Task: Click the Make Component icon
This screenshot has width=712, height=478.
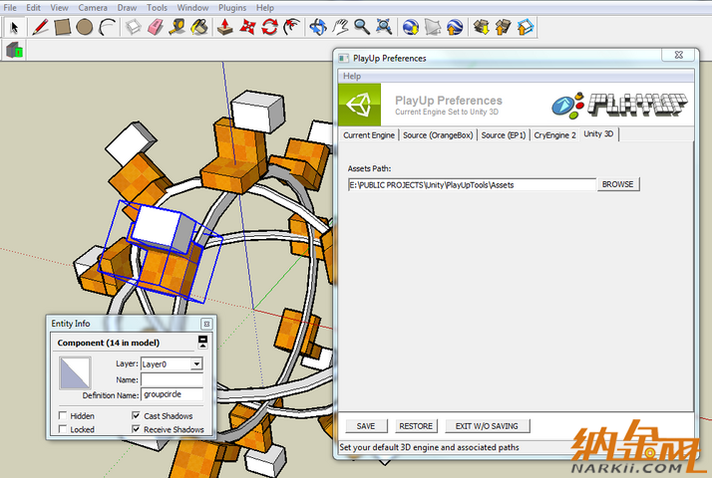Action: coord(133,27)
